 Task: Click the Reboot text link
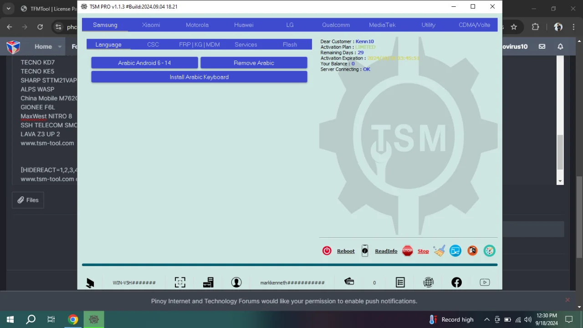coord(346,251)
